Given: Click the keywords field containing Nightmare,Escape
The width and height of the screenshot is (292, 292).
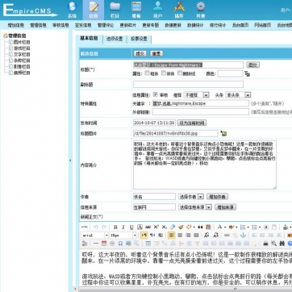Looking at the screenshot, I should [x=201, y=103].
